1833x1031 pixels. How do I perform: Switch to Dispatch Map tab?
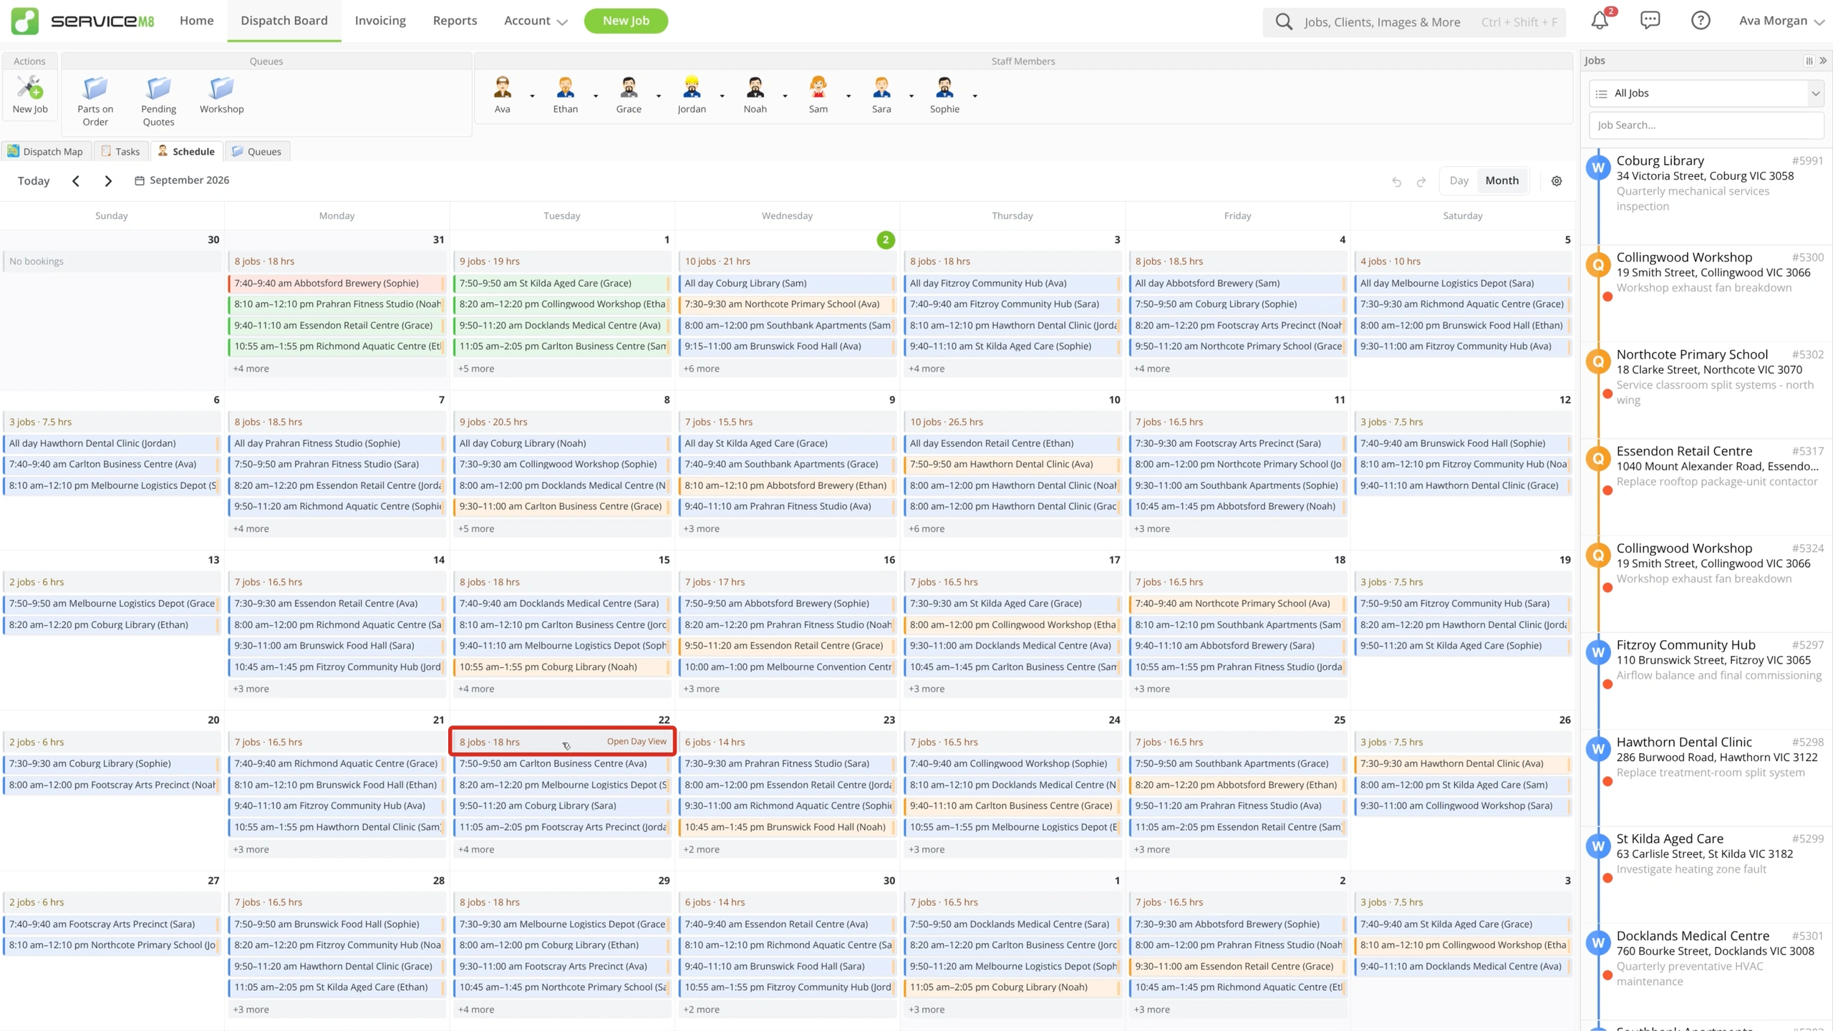pos(45,151)
